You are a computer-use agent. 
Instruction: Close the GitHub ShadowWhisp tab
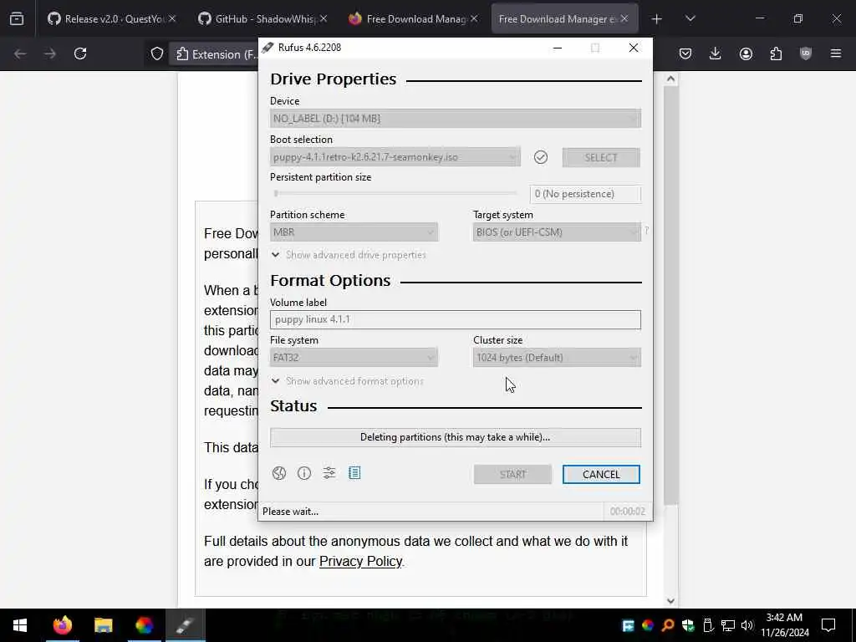click(324, 18)
